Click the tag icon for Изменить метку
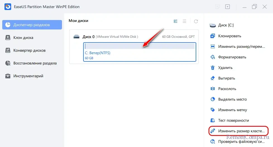The width and height of the screenshot is (273, 147). pyautogui.click(x=213, y=110)
